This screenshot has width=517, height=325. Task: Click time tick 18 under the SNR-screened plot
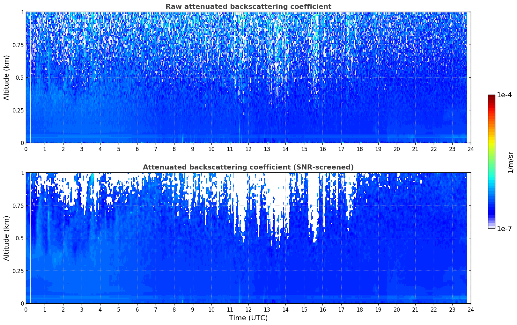pos(359,309)
